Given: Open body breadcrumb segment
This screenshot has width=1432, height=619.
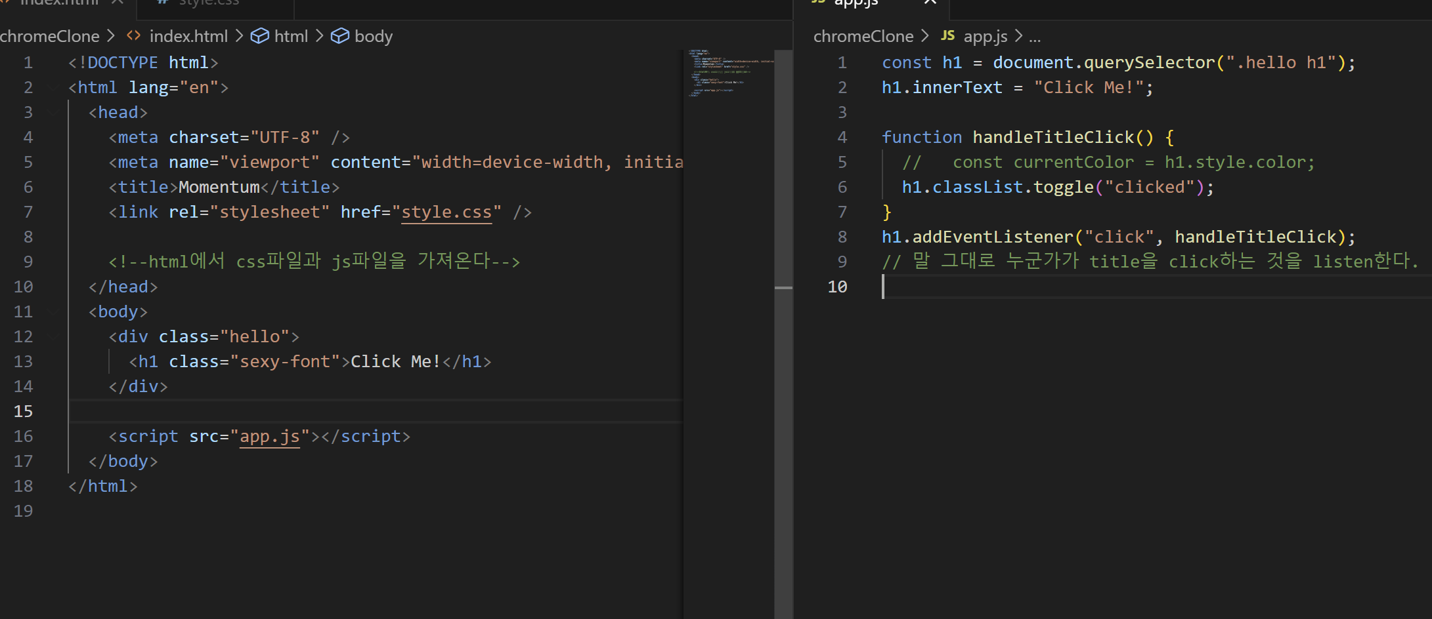Looking at the screenshot, I should point(373,37).
